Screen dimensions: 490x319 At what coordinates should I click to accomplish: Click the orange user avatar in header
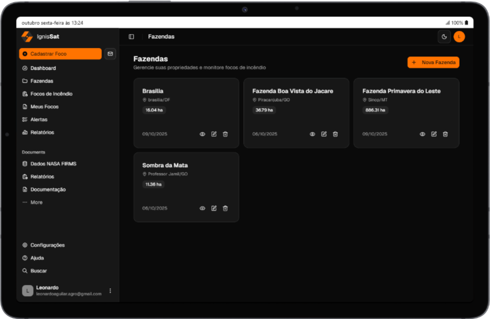(459, 37)
